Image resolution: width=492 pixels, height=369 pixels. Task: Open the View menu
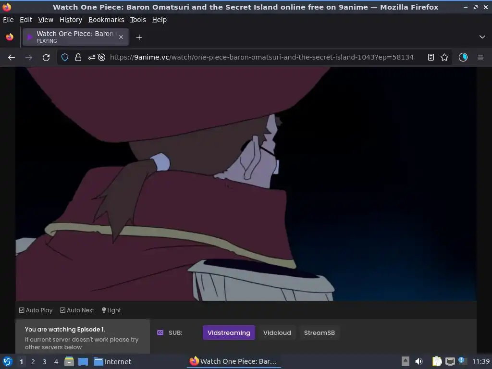point(46,20)
